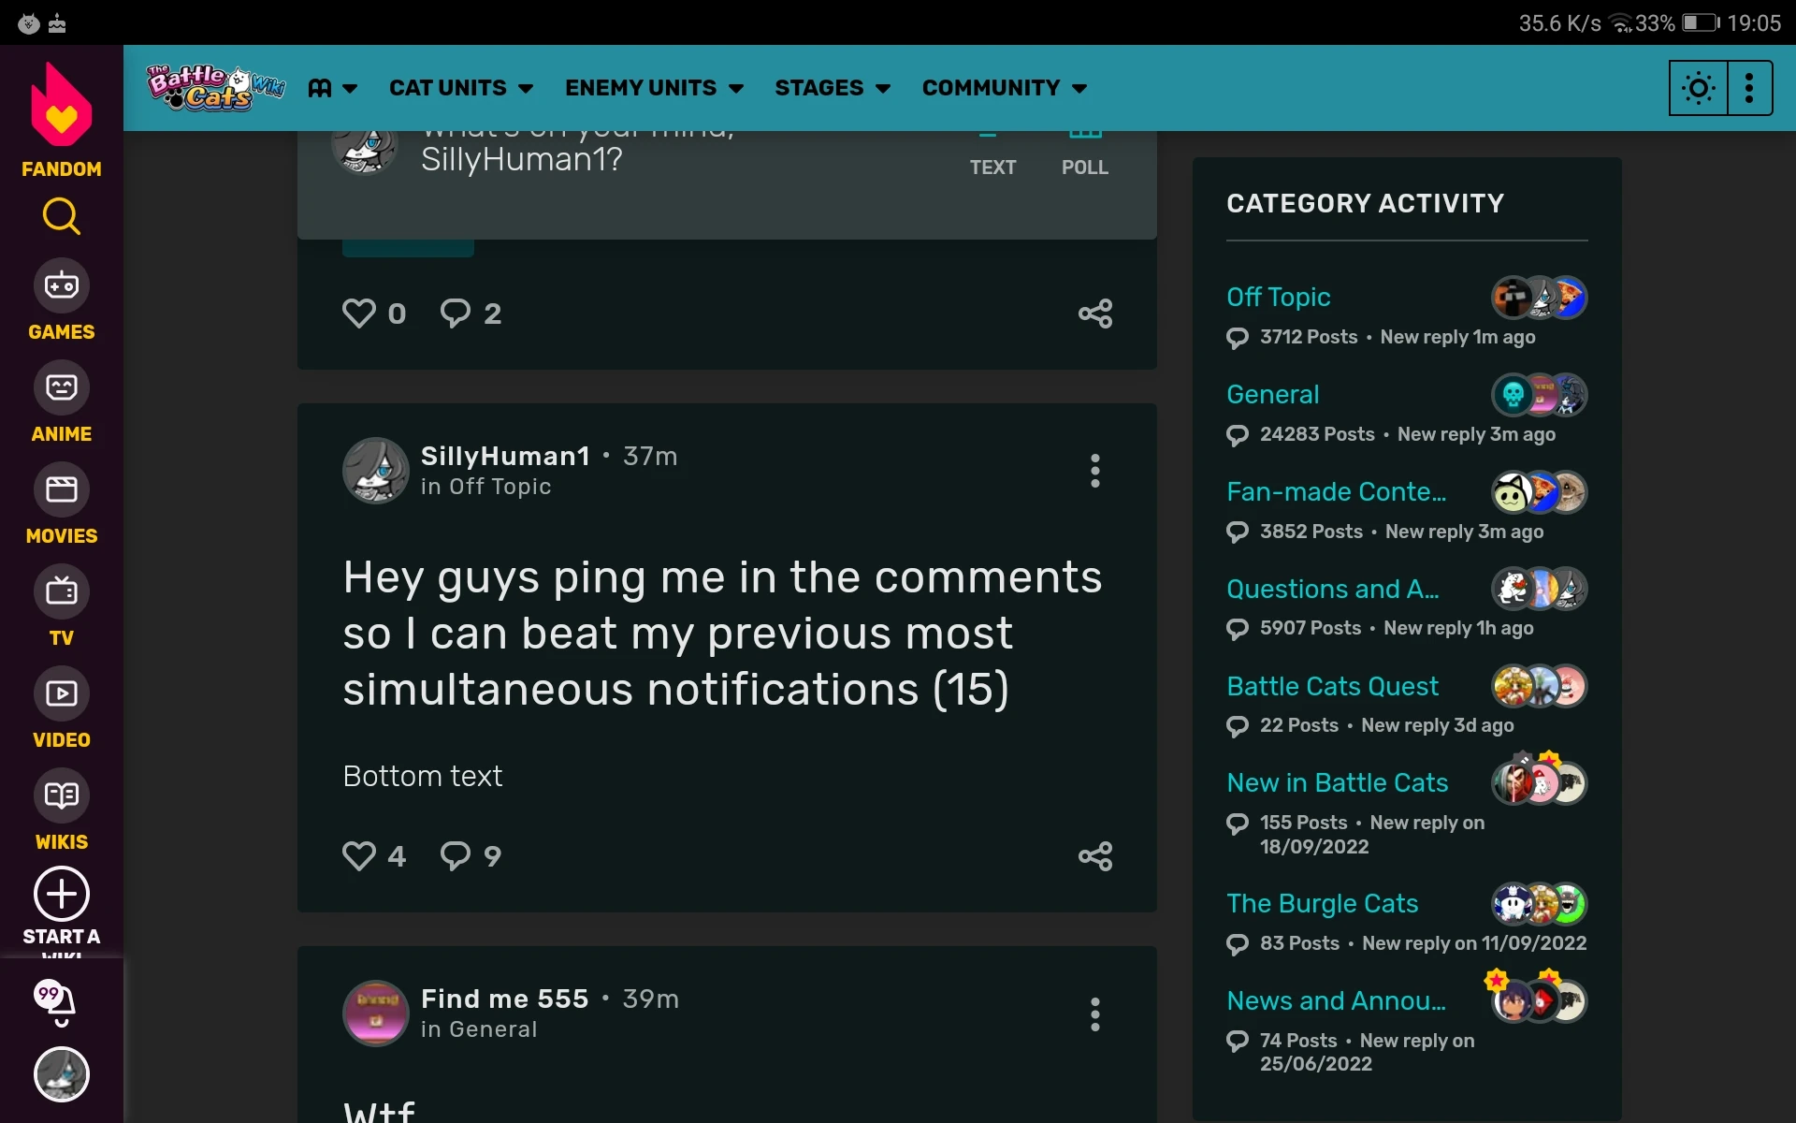Toggle light theme with the sun icon

point(1698,87)
